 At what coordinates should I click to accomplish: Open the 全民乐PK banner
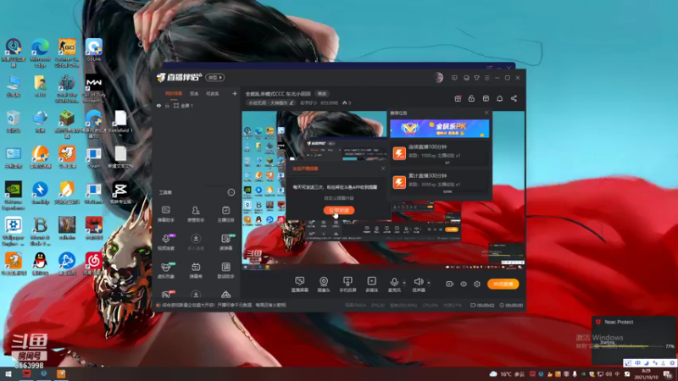(x=440, y=129)
